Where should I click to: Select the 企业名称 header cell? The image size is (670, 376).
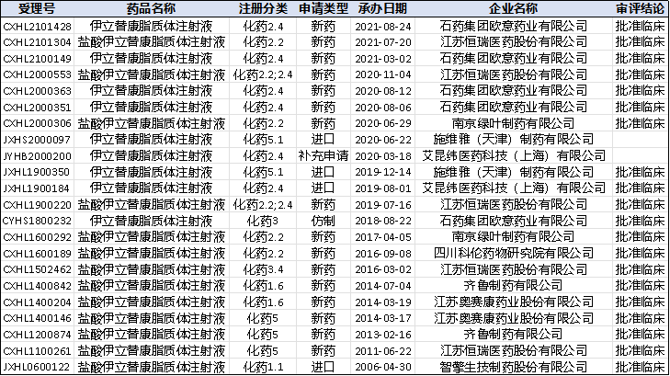[x=513, y=9]
